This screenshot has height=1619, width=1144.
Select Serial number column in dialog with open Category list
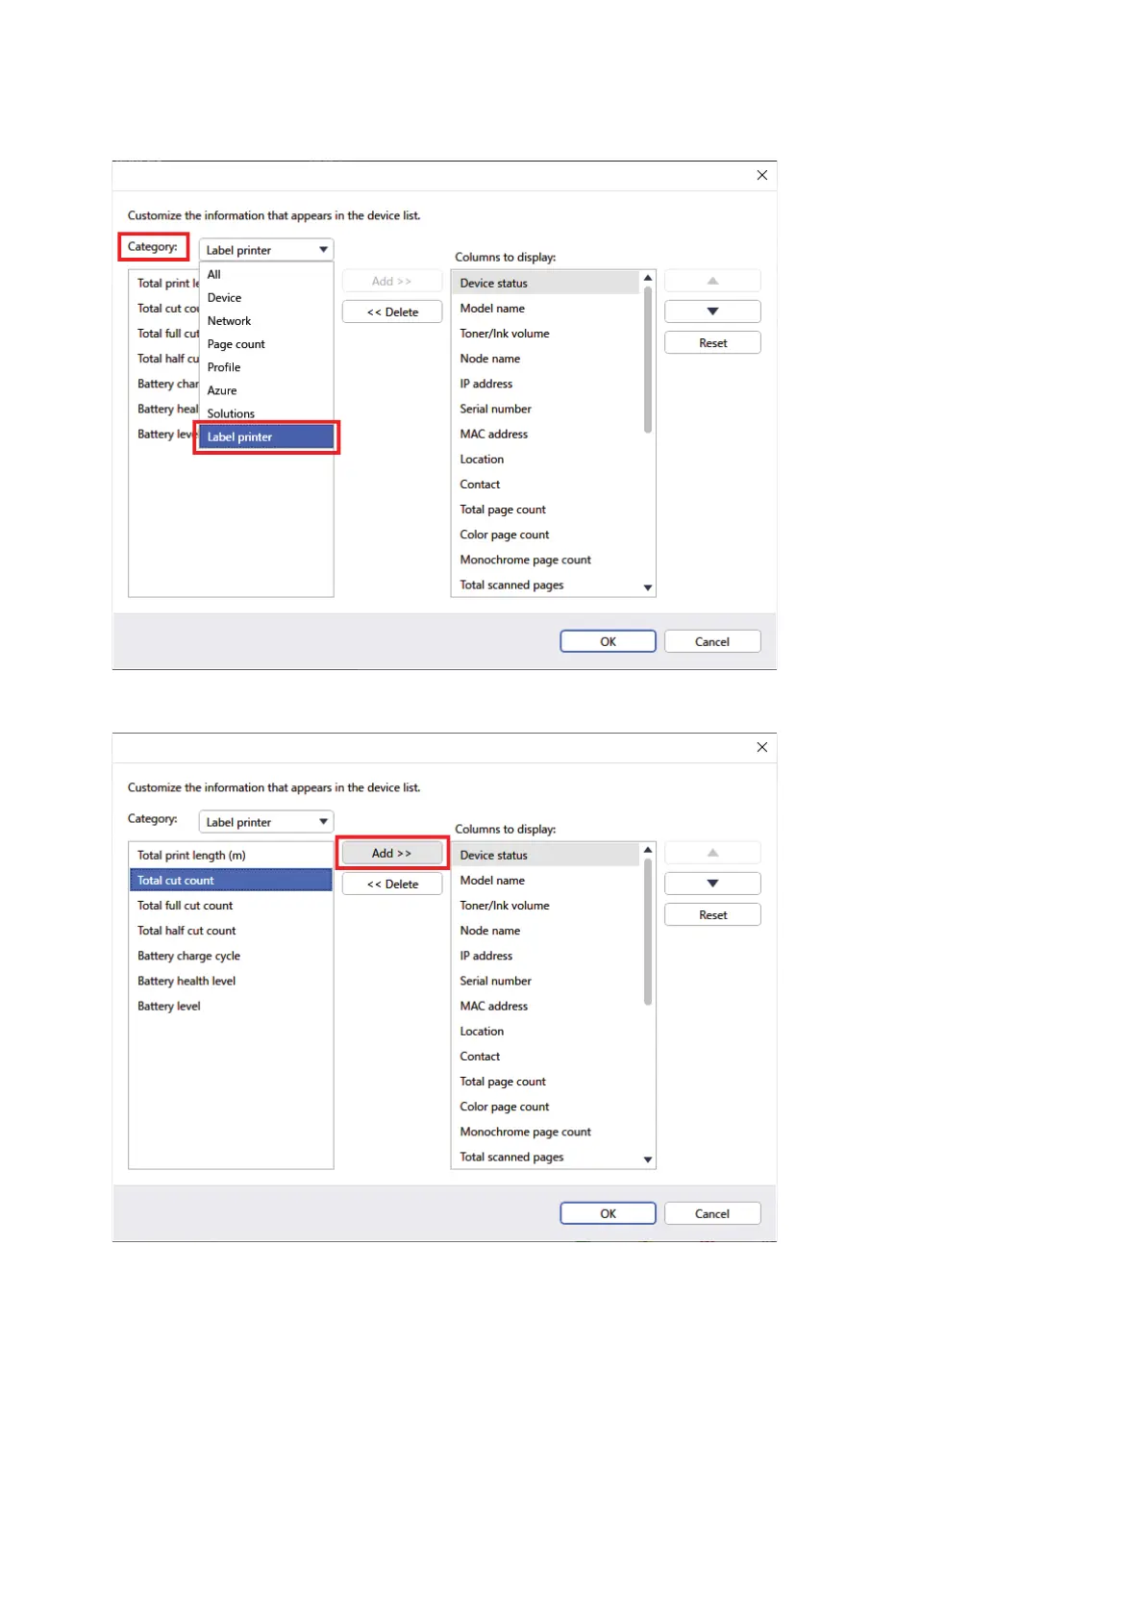(x=546, y=408)
